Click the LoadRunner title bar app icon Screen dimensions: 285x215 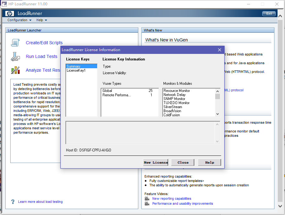tap(4, 4)
